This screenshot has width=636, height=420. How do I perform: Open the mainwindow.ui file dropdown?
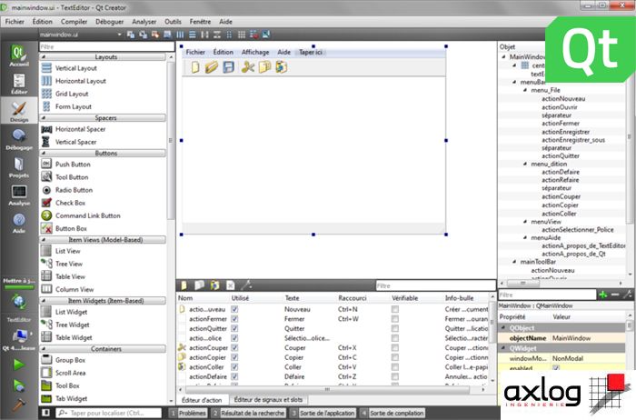[x=80, y=35]
